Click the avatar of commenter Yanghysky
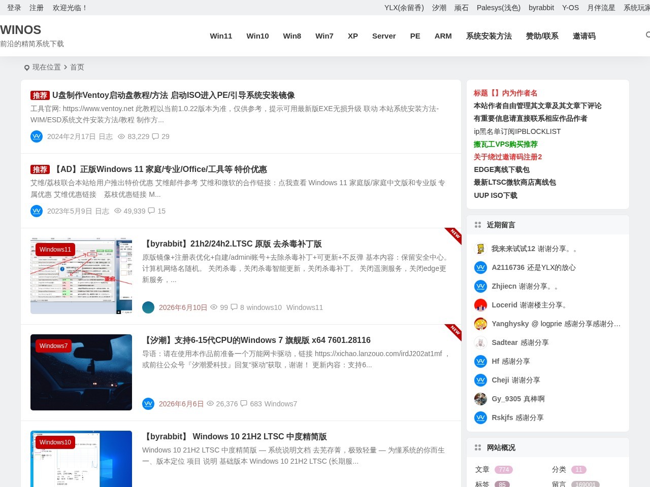This screenshot has width=650, height=487. (x=480, y=324)
